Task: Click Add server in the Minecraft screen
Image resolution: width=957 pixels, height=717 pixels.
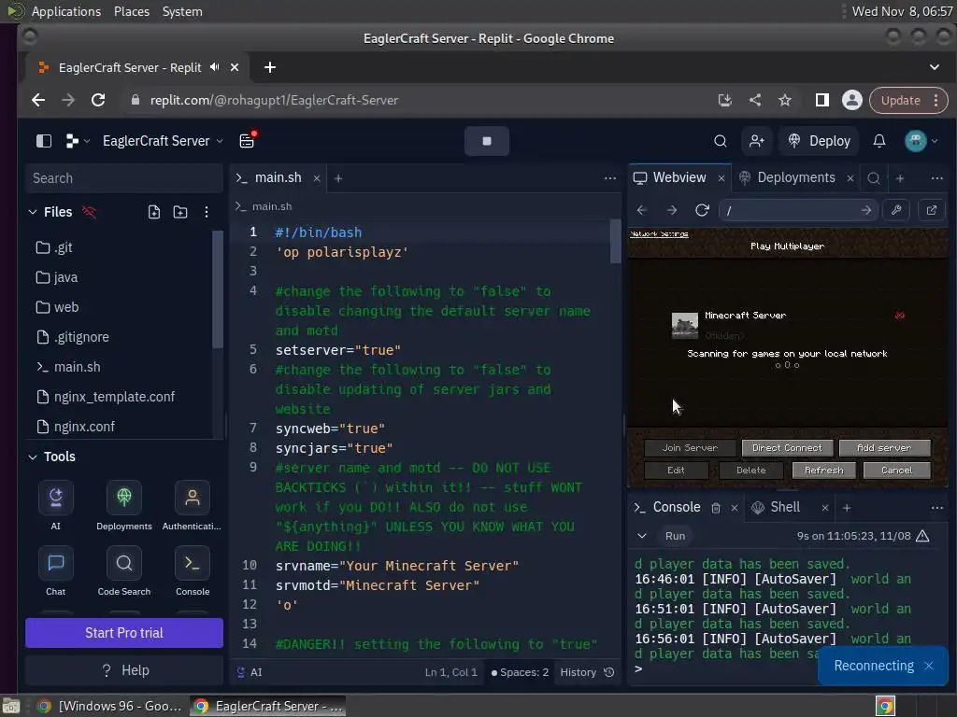Action: pos(884,447)
